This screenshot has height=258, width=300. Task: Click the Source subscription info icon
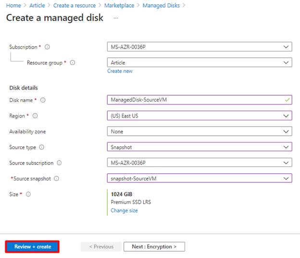coord(59,163)
